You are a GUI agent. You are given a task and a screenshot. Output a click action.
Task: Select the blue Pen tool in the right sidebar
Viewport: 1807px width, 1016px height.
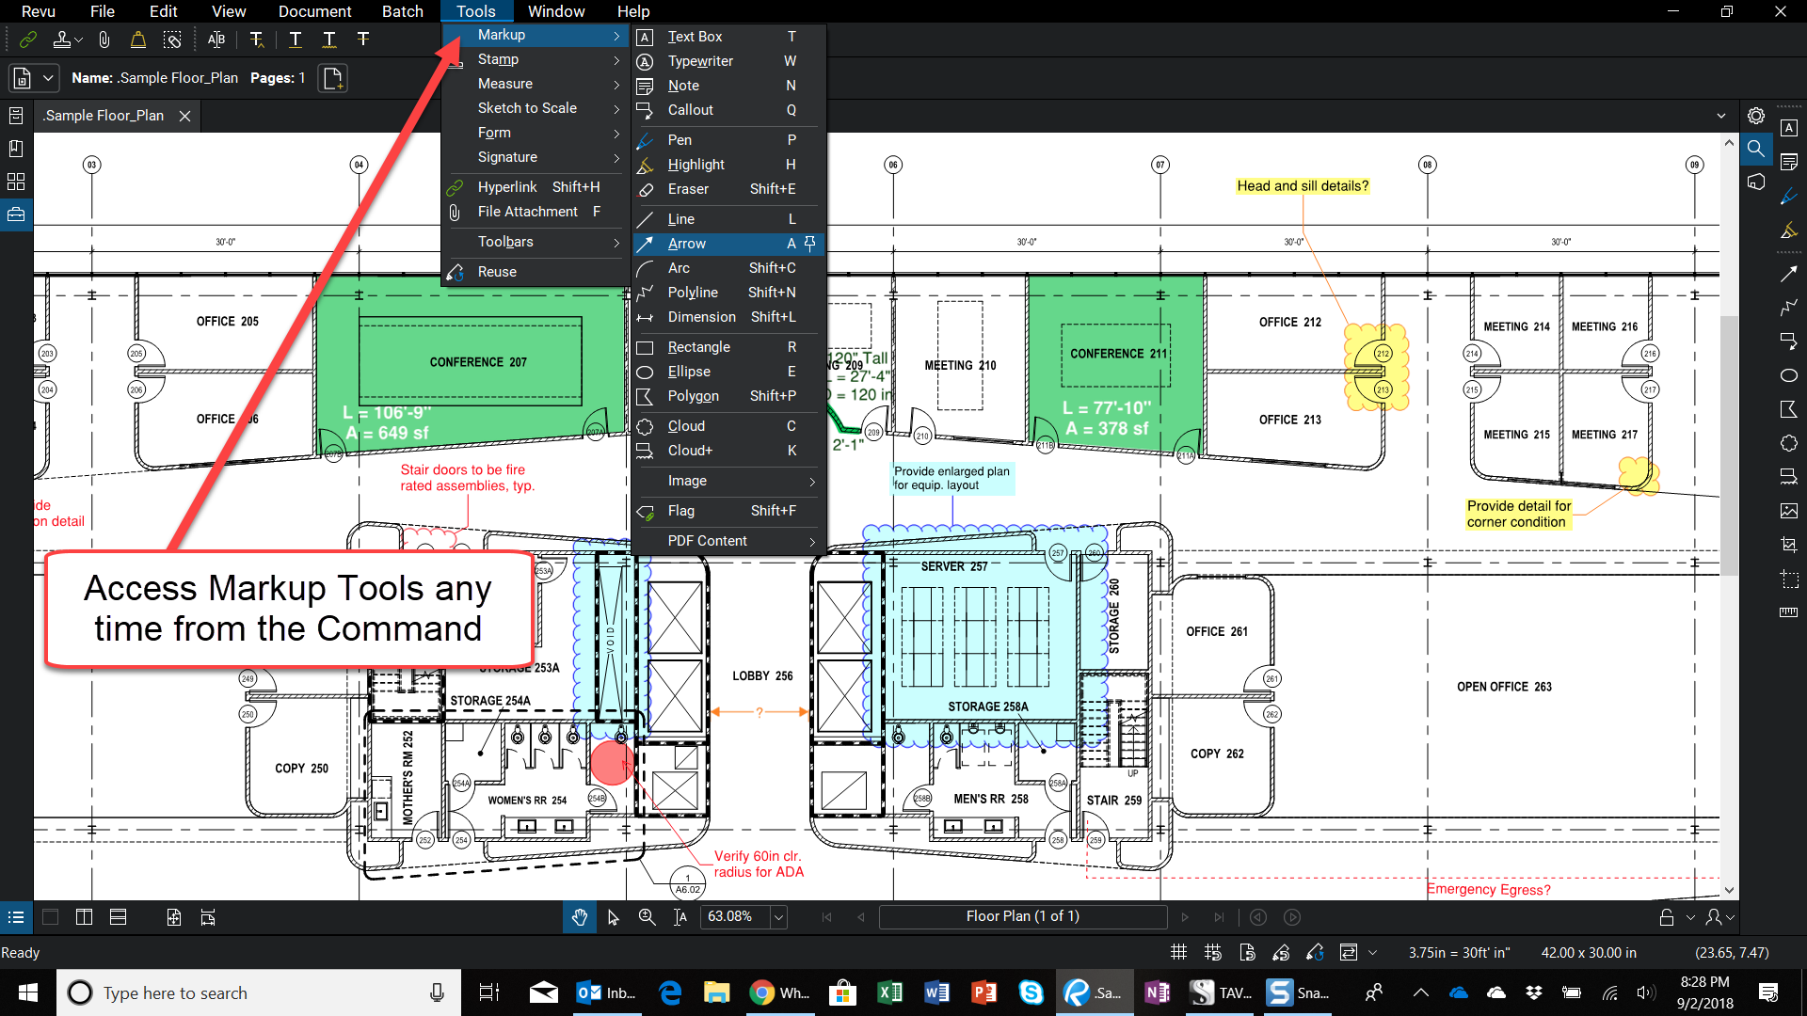point(1790,195)
